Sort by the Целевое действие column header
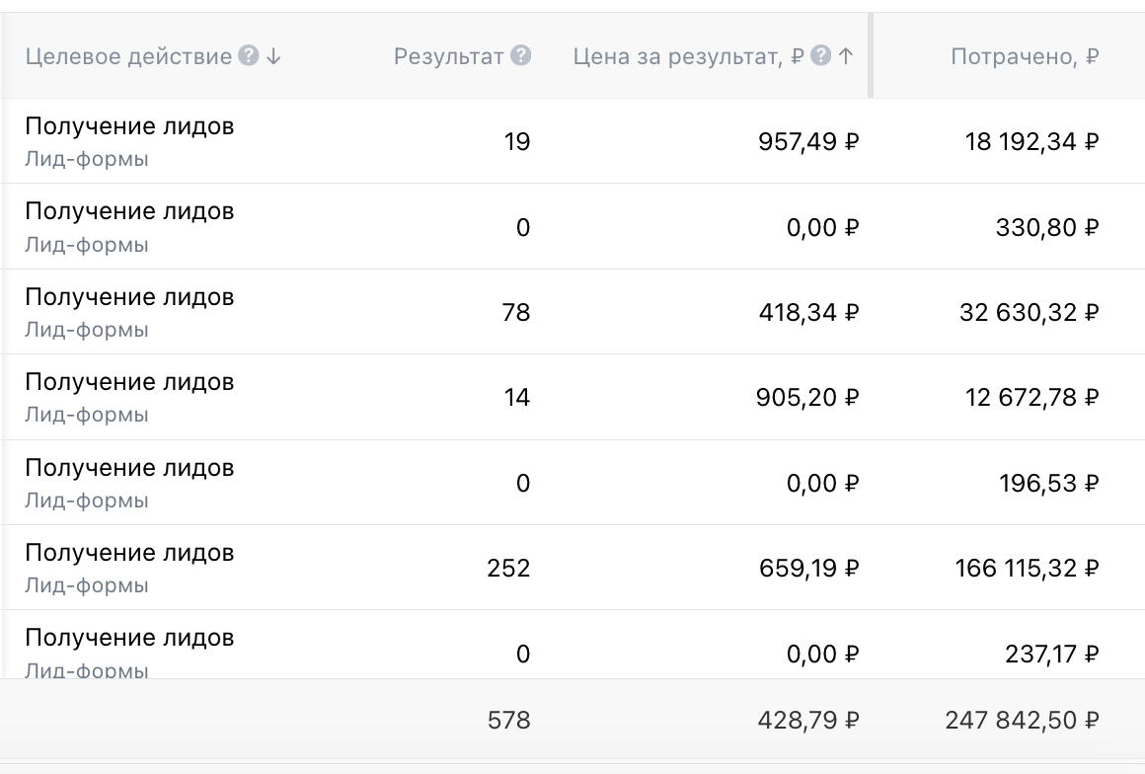Screen dimensions: 1145x774 (128, 56)
